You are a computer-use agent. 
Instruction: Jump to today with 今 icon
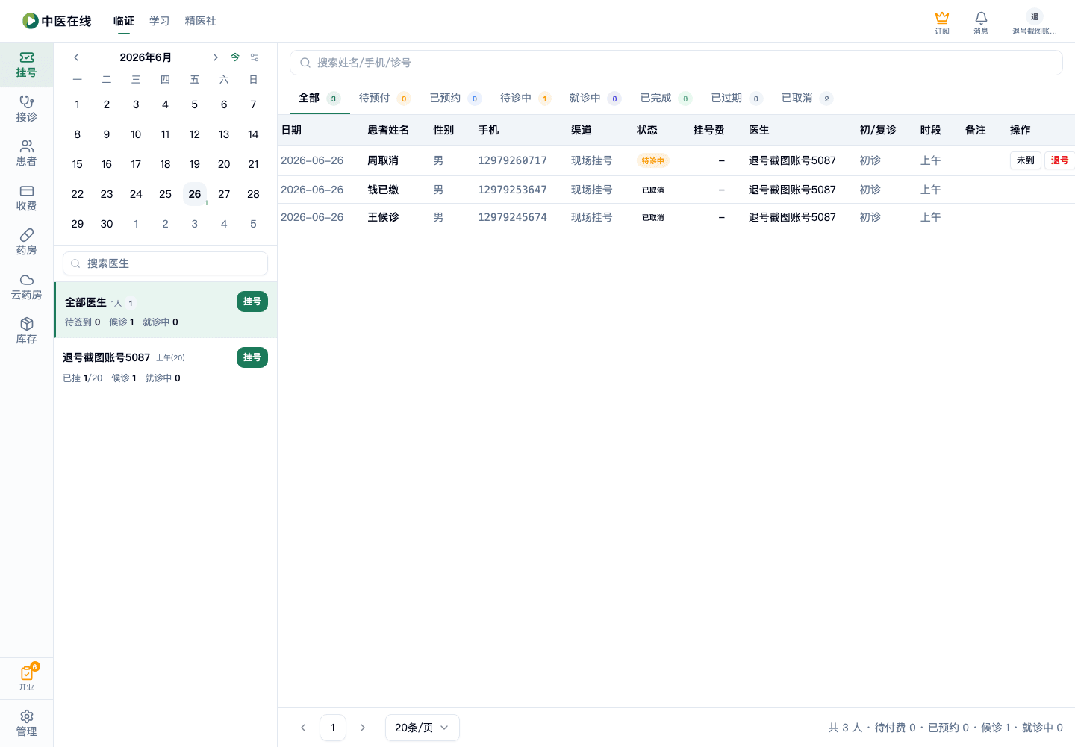(x=235, y=57)
